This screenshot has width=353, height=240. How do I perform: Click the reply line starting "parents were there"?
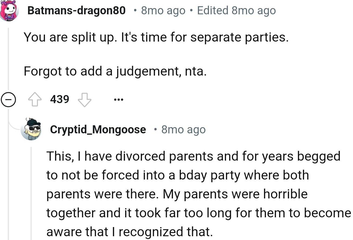(x=177, y=194)
